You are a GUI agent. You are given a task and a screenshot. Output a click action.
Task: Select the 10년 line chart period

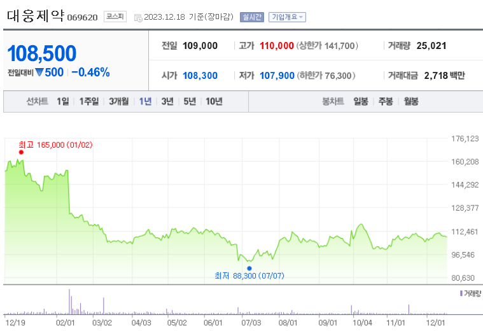[x=214, y=101]
